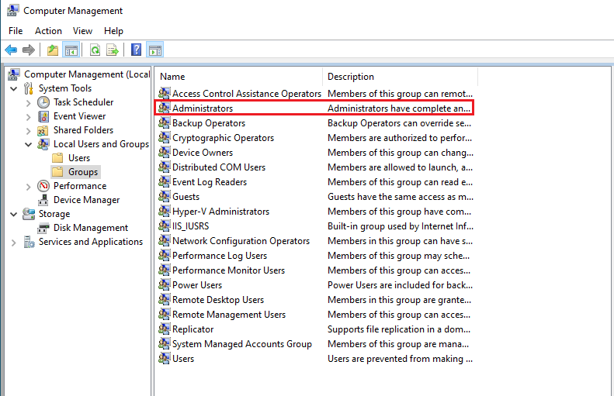Expand the Services and Applications node
614x396 pixels.
(14, 242)
